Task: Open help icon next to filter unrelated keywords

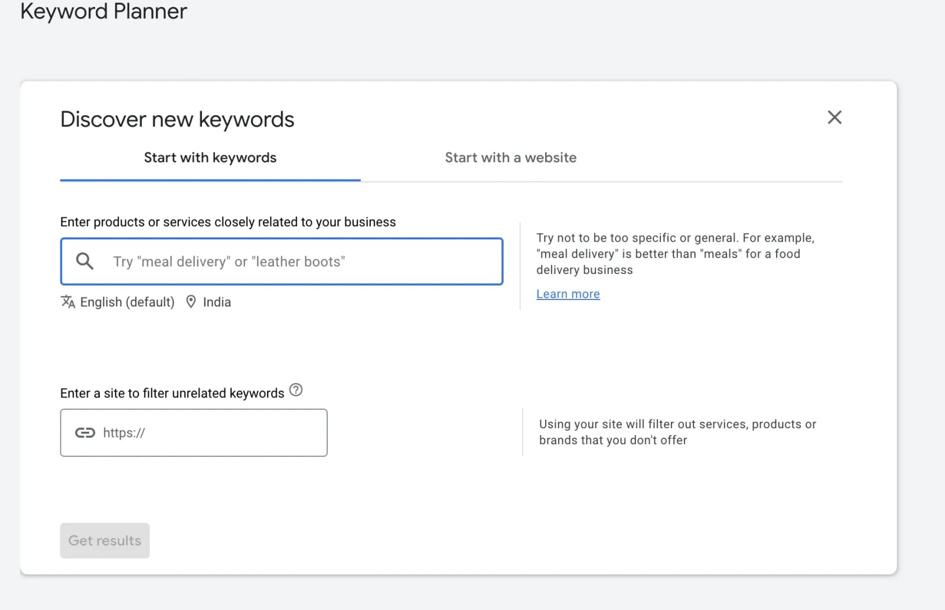Action: pyautogui.click(x=296, y=390)
